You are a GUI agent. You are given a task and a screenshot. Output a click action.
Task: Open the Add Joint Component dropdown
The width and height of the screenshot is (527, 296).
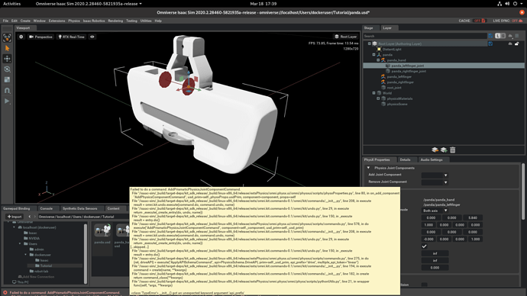coord(435,175)
